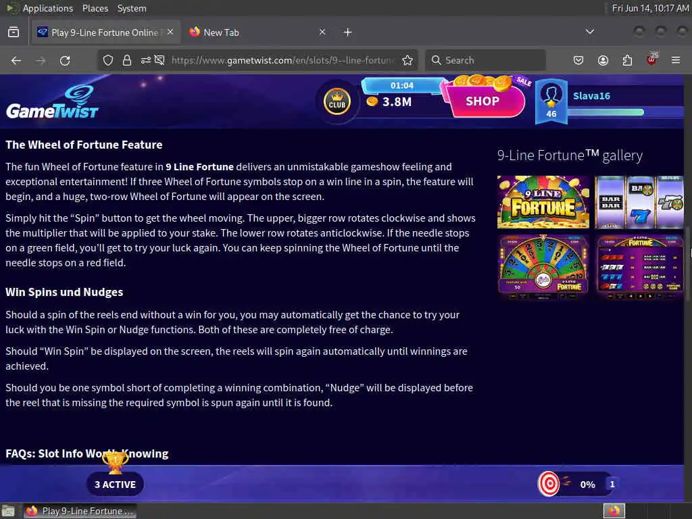This screenshot has height=519, width=692.
Task: Click the GameTwist logo
Action: click(x=52, y=103)
